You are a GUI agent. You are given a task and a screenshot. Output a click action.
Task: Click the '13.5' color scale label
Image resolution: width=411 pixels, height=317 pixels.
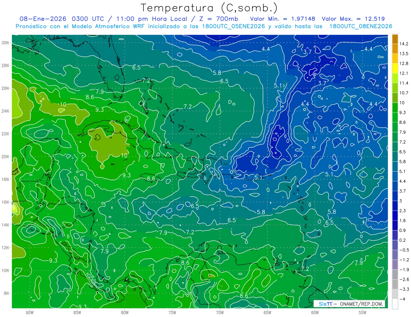click(403, 54)
